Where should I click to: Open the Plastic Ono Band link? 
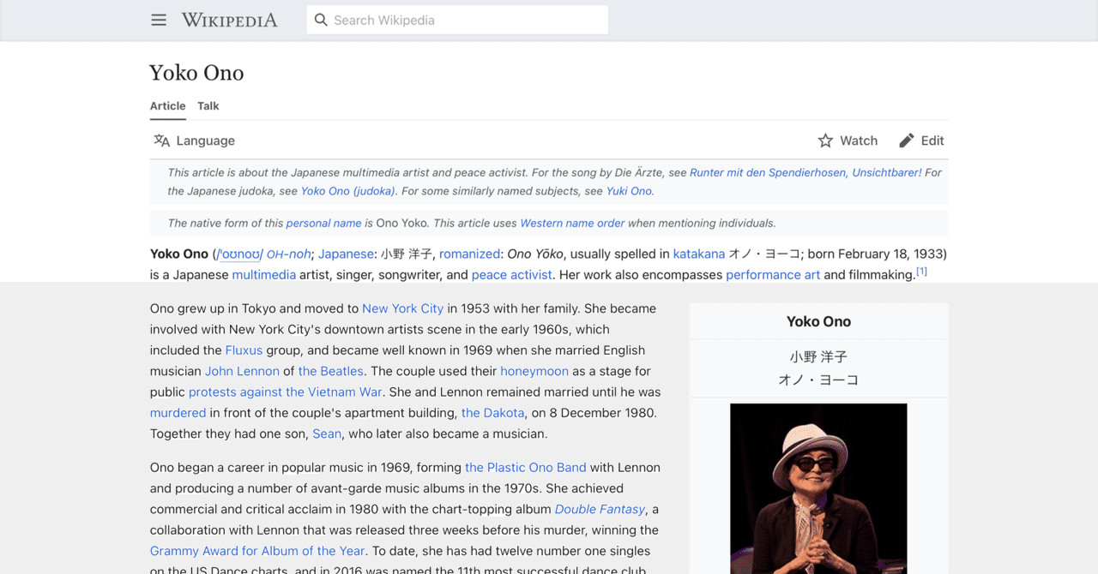(x=526, y=468)
